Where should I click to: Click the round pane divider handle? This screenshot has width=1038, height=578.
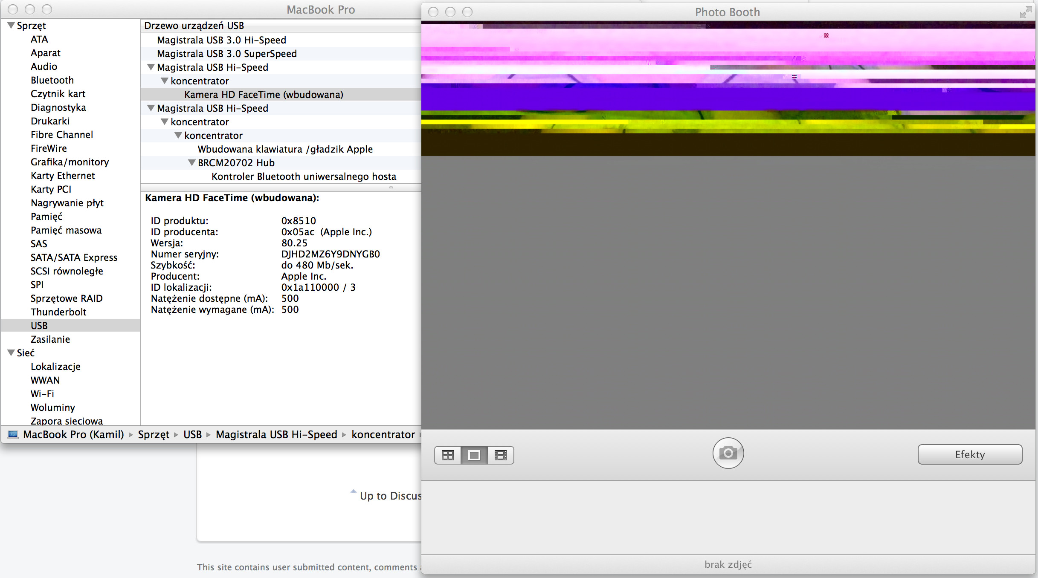tap(391, 188)
